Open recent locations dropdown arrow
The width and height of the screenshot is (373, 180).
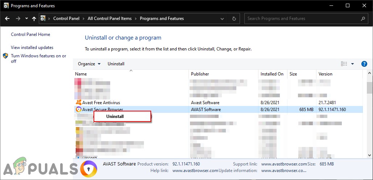[x=26, y=19]
